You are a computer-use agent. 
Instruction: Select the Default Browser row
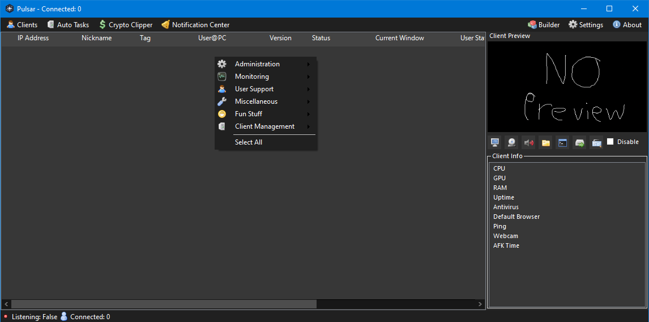tap(567, 217)
